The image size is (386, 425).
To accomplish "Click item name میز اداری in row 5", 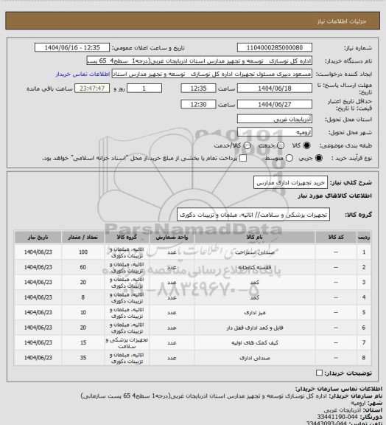I will coord(254,313).
